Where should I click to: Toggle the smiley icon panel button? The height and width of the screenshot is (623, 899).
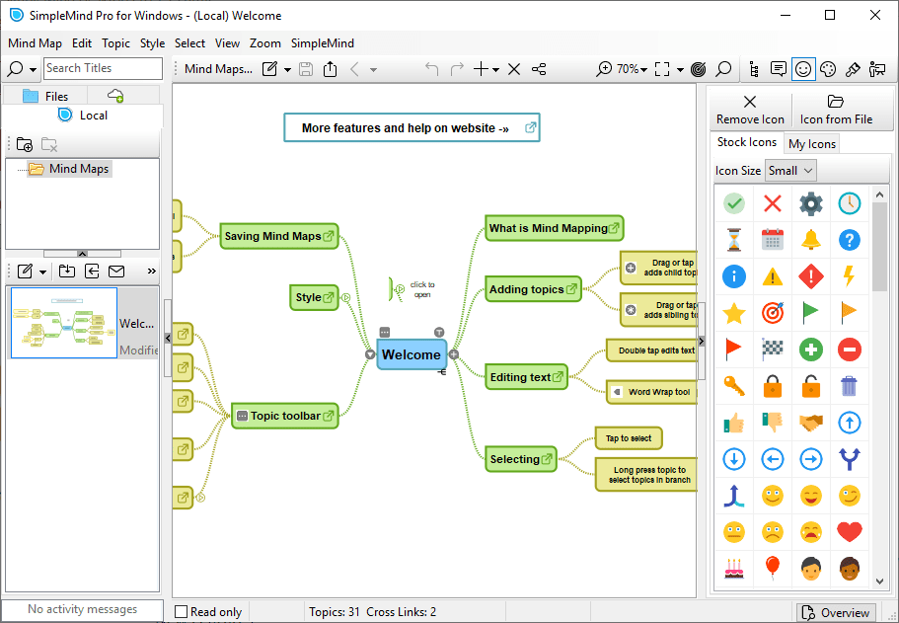[x=803, y=69]
